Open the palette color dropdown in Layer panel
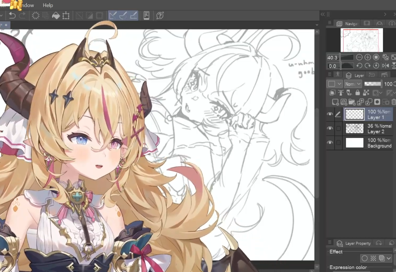The height and width of the screenshot is (272, 396). click(x=335, y=84)
